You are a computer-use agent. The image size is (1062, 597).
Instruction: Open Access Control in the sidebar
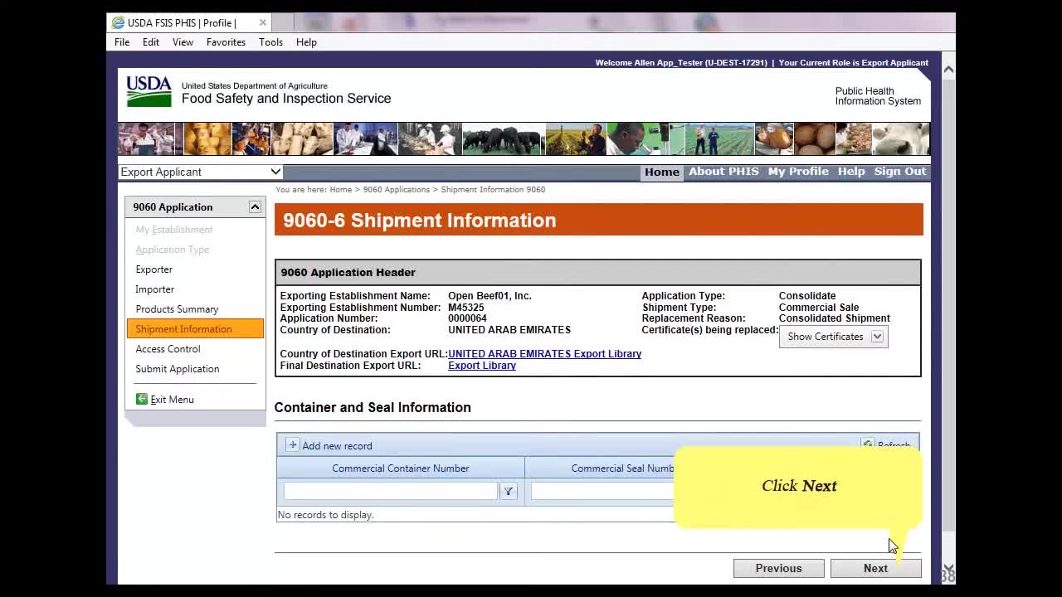pyautogui.click(x=168, y=349)
